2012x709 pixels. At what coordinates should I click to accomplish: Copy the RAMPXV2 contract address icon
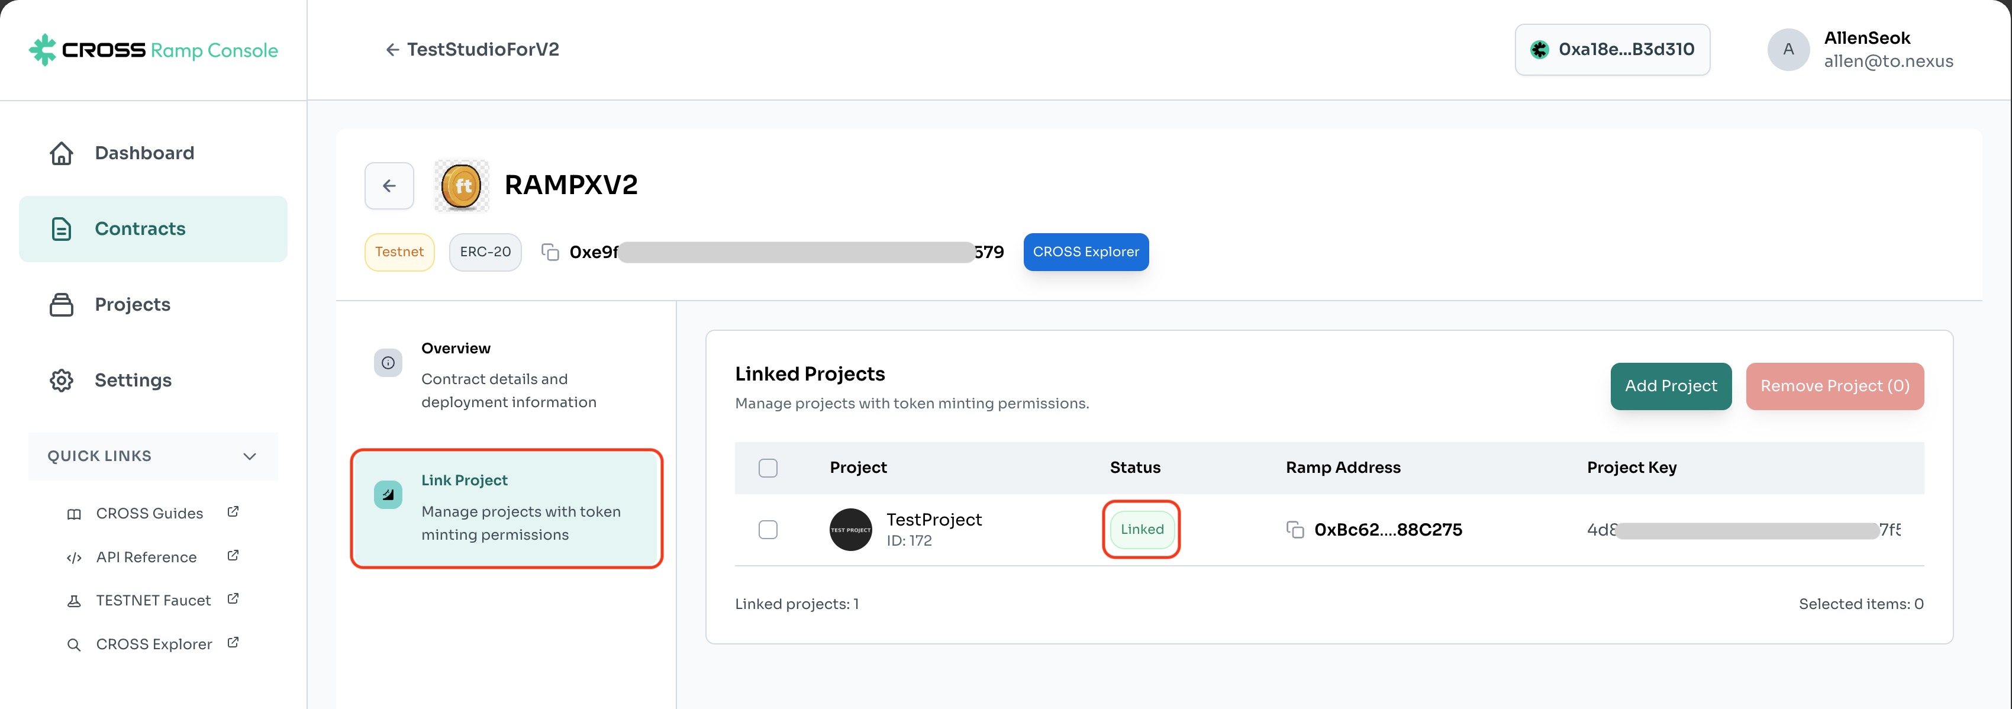550,252
